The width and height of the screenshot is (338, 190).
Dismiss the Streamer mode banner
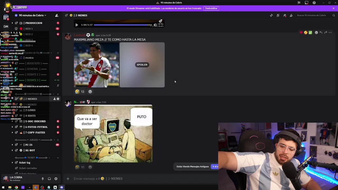click(334, 8)
